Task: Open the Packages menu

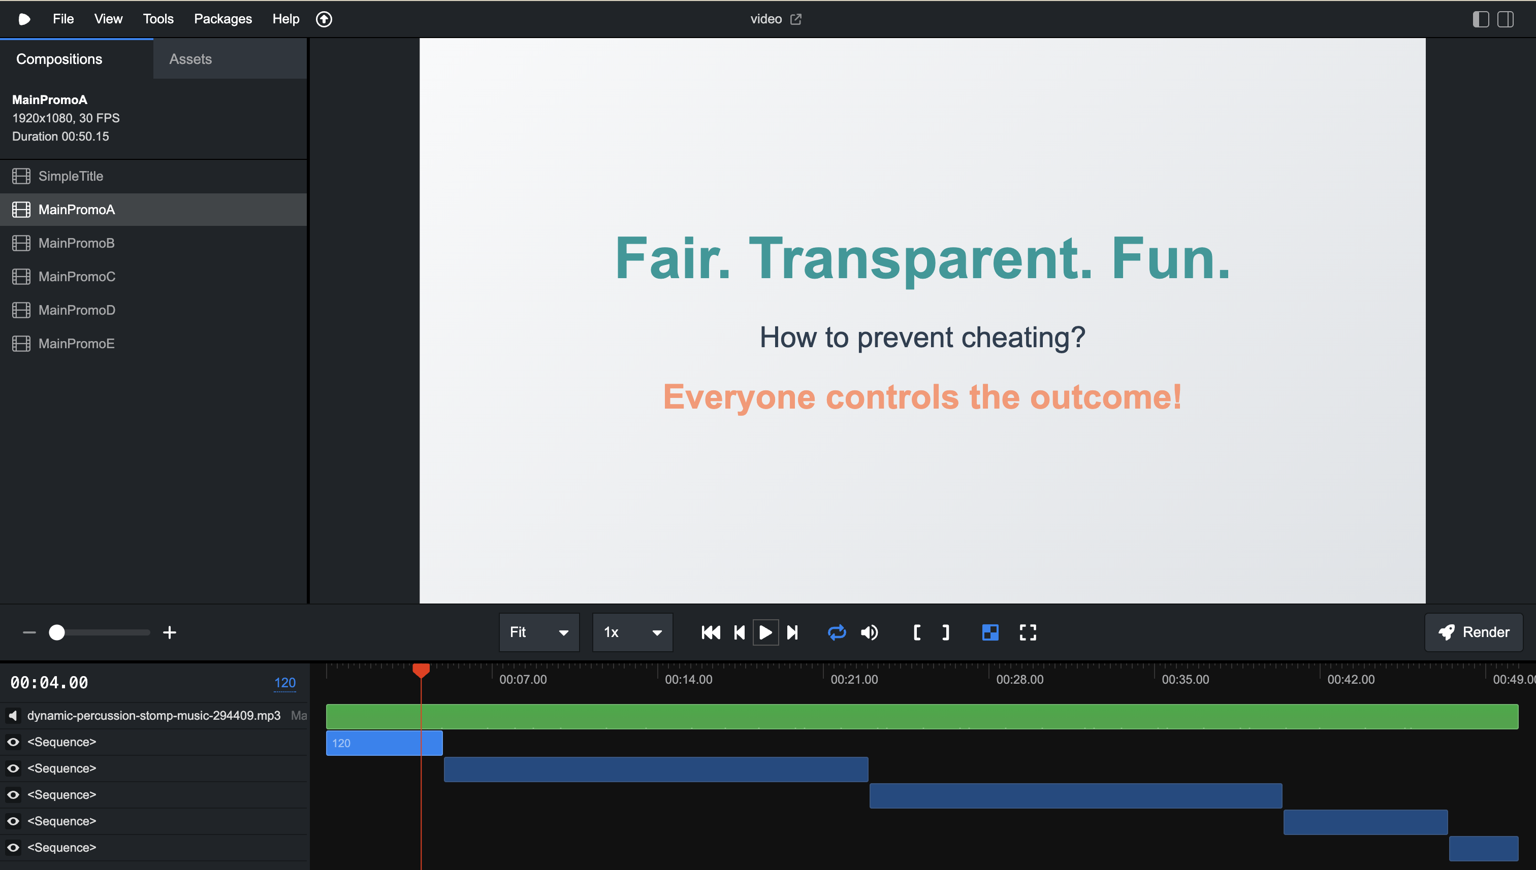Action: (222, 18)
